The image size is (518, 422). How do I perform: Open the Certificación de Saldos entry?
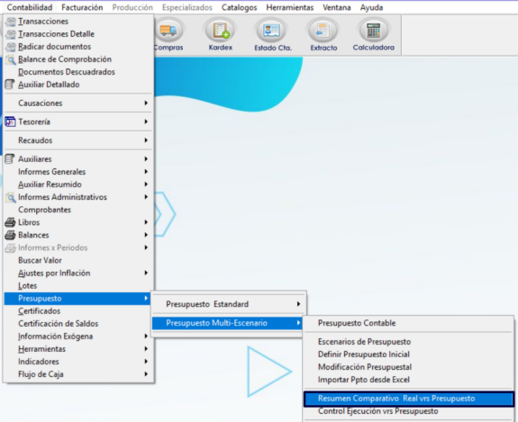click(59, 323)
